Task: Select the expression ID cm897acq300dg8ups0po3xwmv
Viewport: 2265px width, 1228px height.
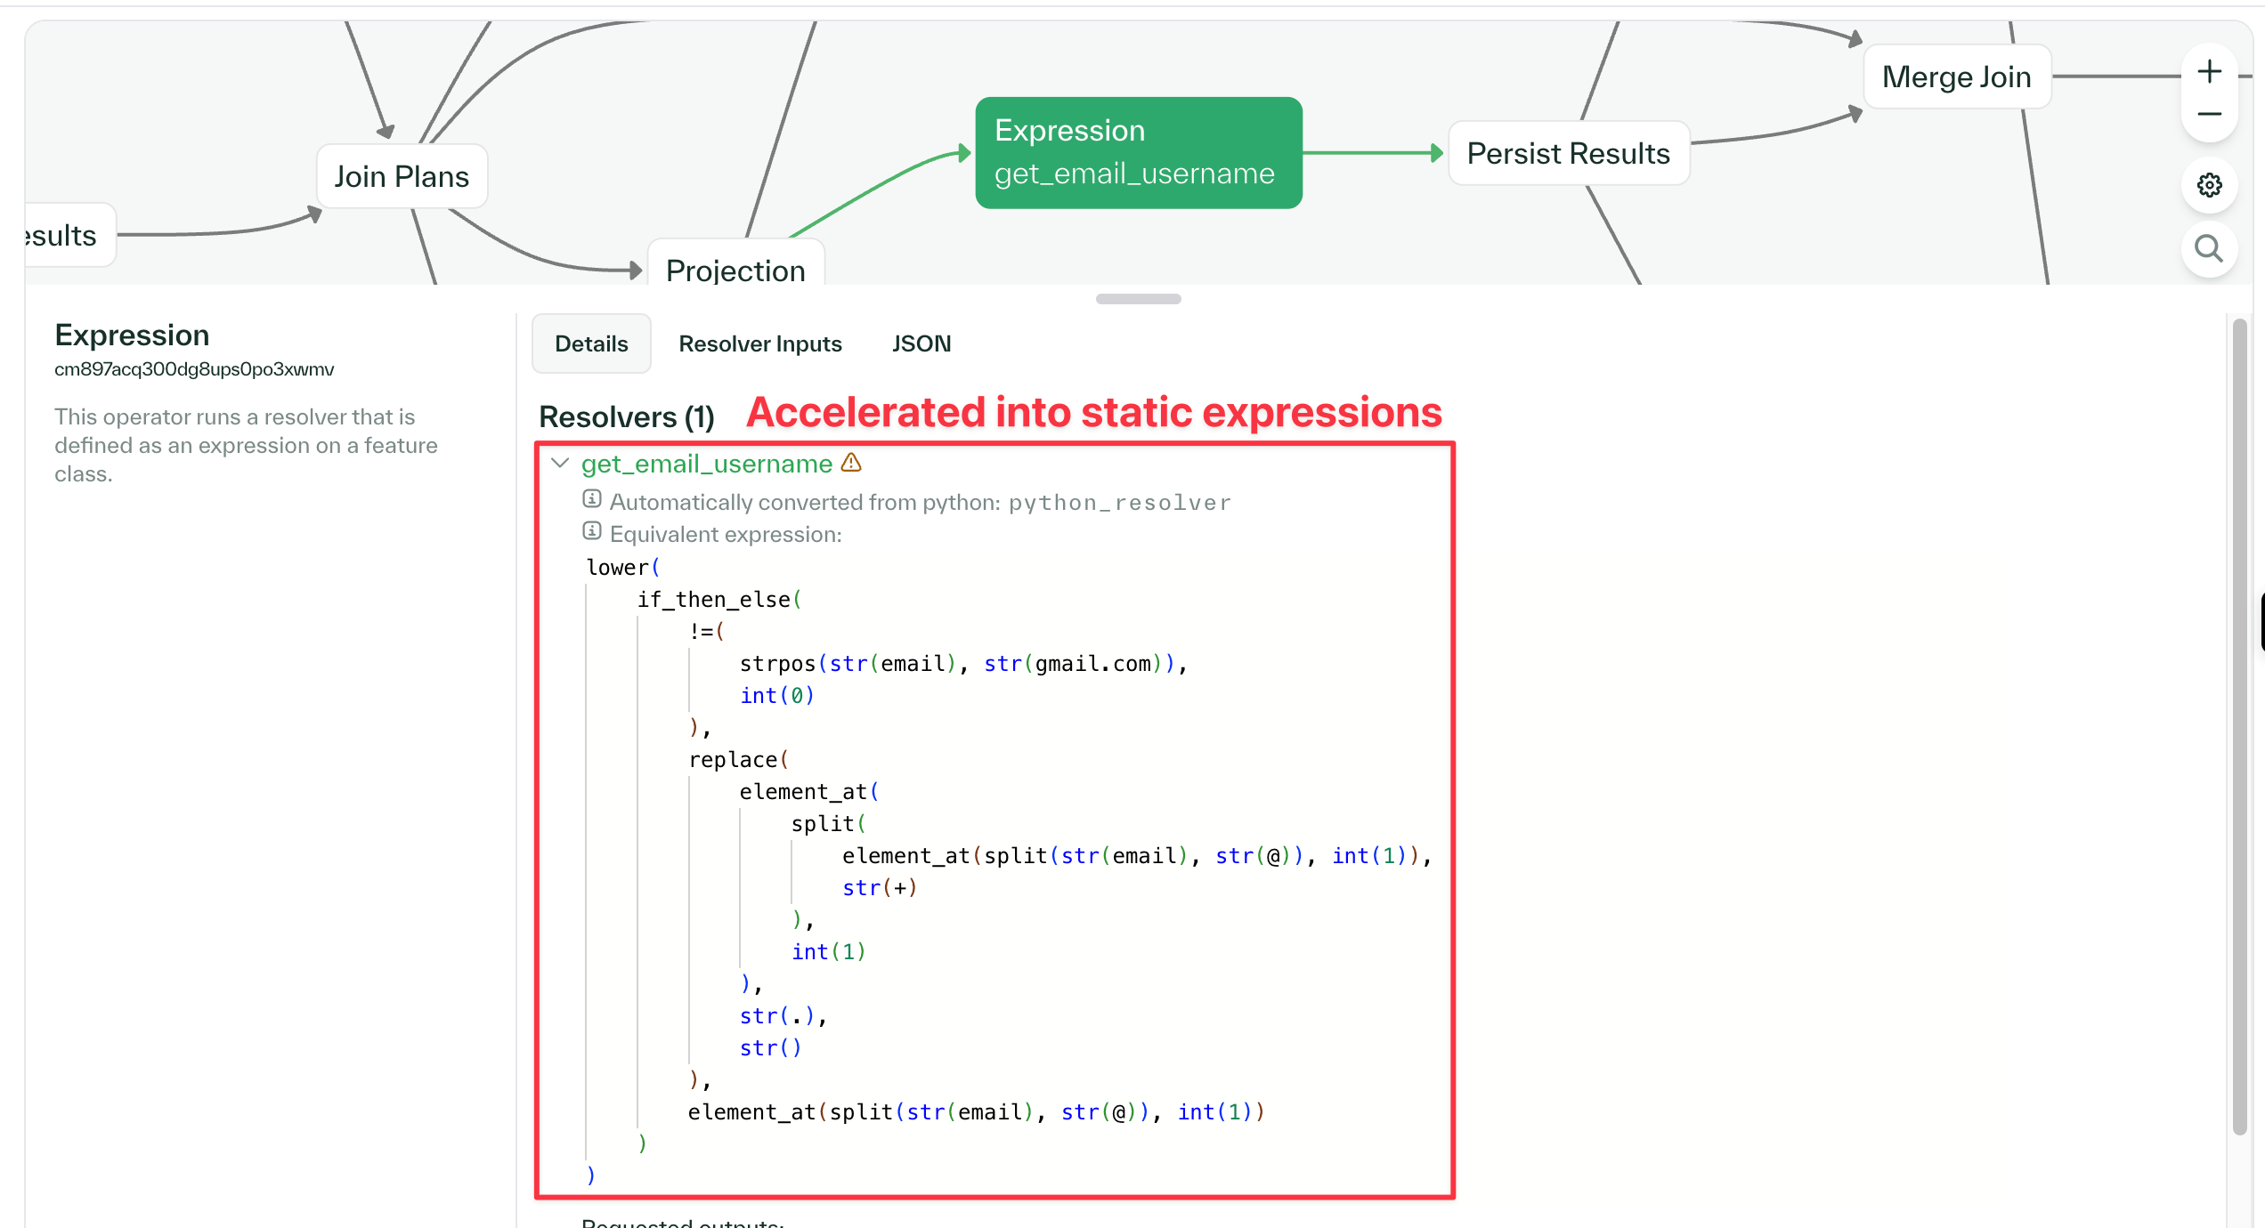Action: [194, 368]
